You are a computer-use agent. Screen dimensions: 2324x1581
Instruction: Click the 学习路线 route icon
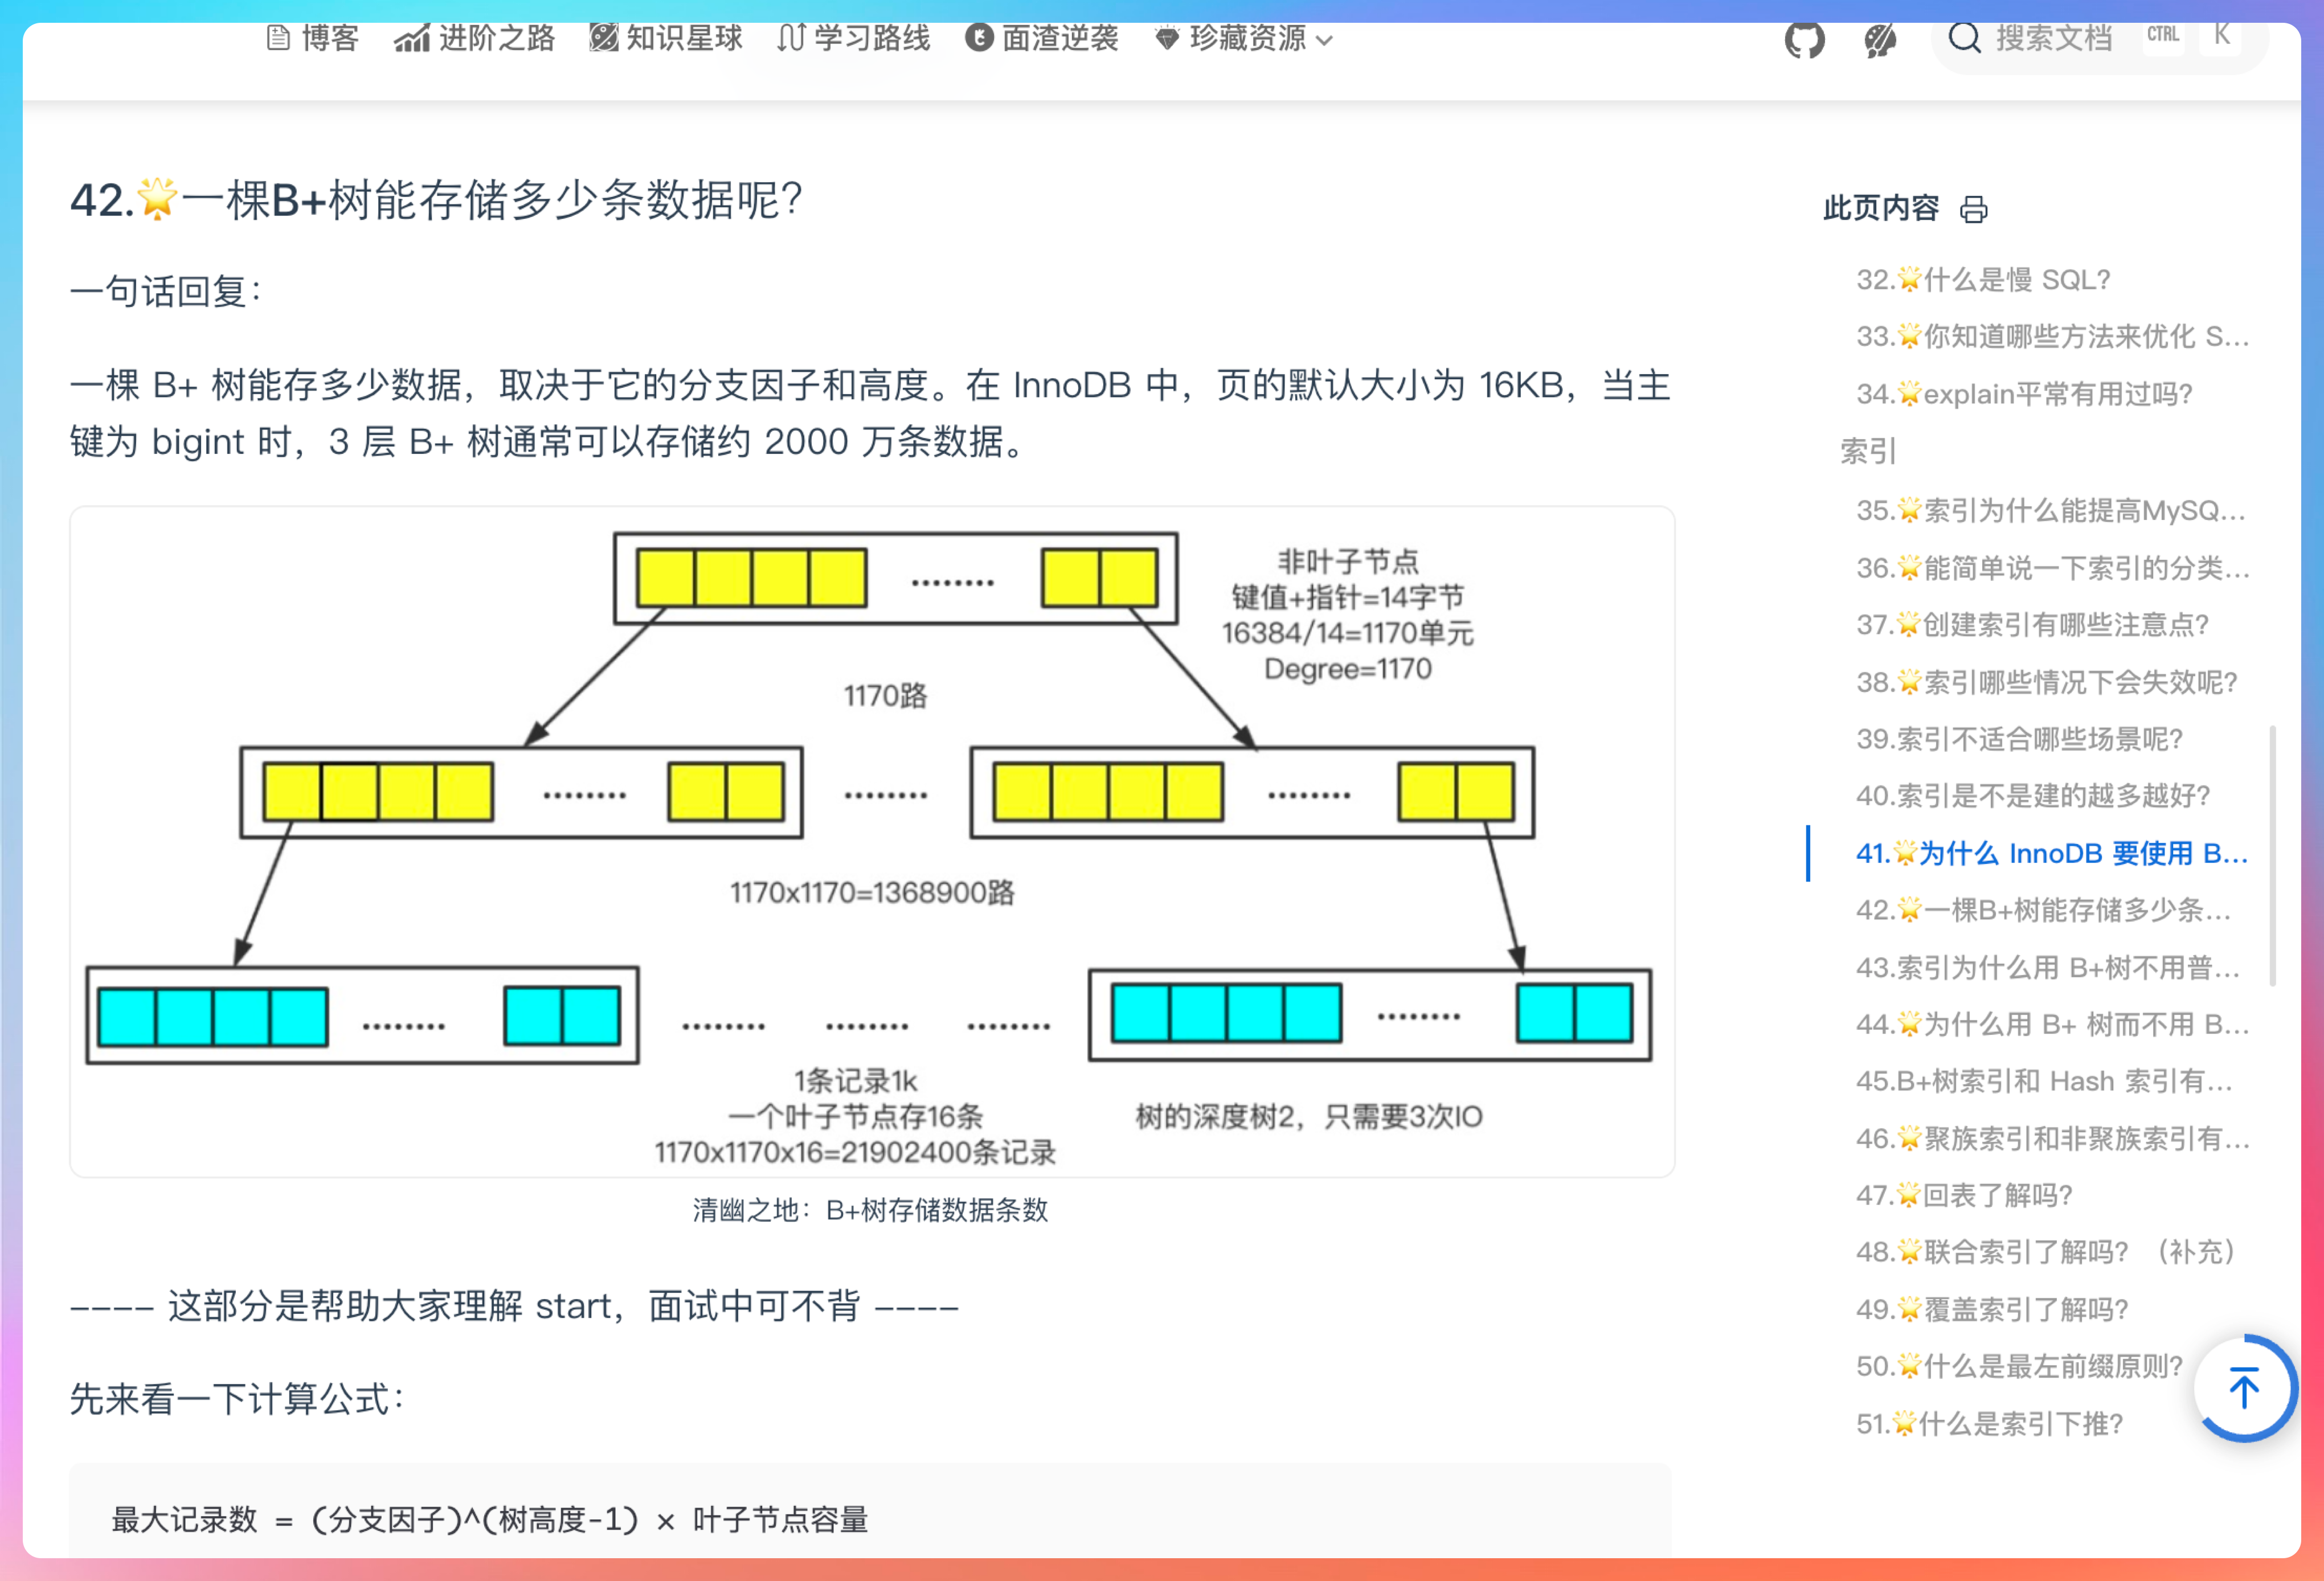pyautogui.click(x=791, y=38)
